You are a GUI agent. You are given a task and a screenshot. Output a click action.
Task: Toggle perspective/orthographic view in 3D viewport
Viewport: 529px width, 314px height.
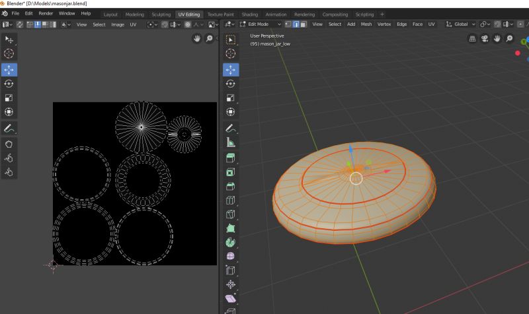472,39
